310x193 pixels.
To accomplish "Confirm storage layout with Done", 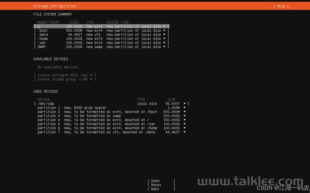I will pos(161,181).
